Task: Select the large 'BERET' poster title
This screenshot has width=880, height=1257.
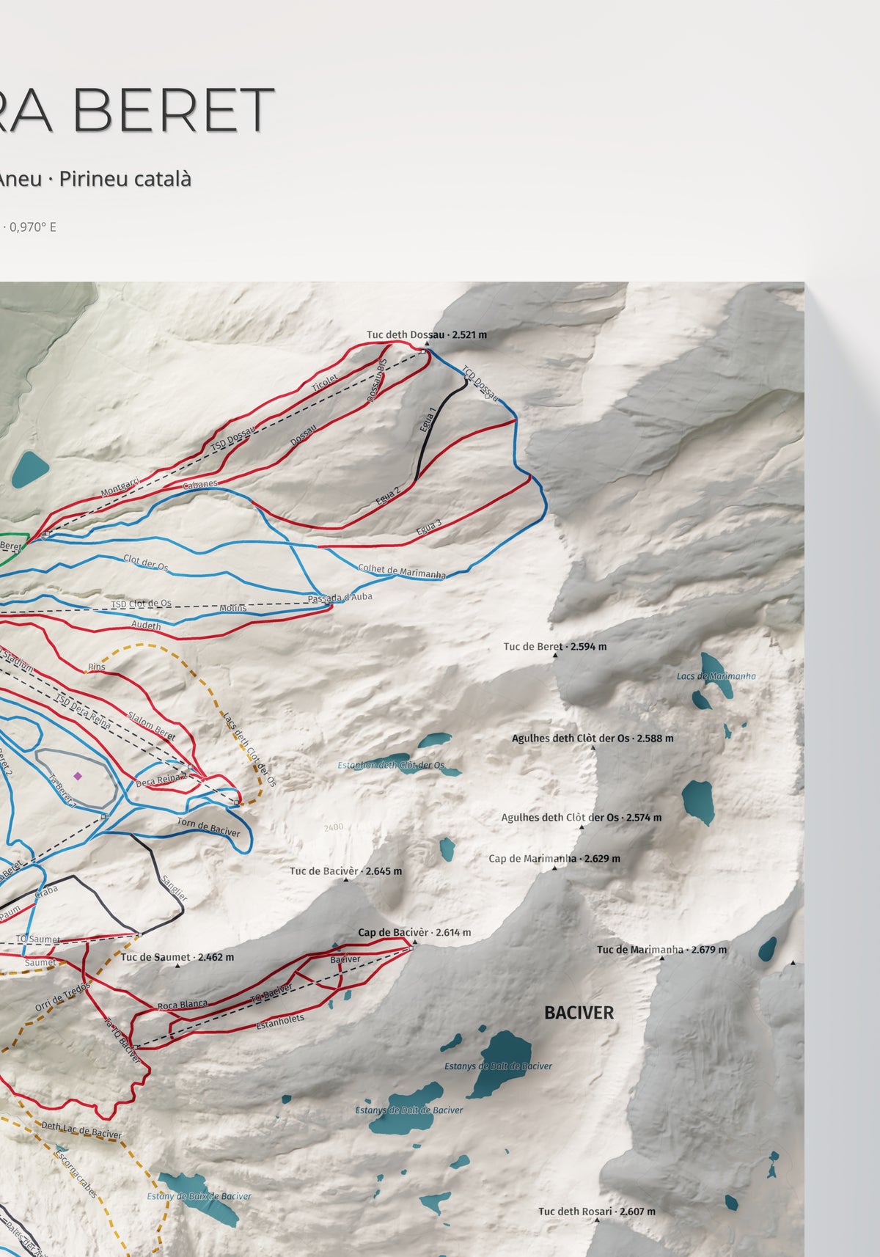Action: pyautogui.click(x=174, y=110)
